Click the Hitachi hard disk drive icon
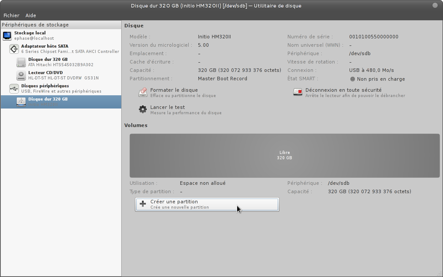The height and width of the screenshot is (277, 443). [21, 62]
